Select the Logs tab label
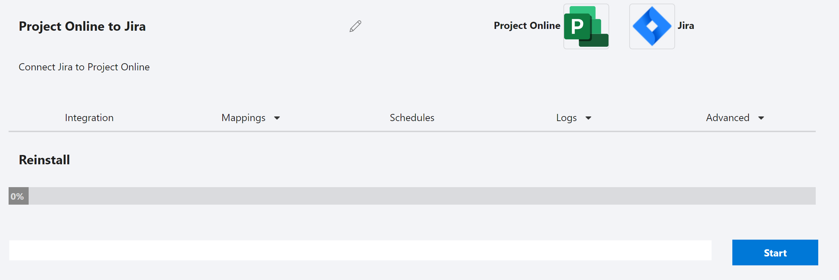Screen dimensions: 839x280 coord(567,118)
